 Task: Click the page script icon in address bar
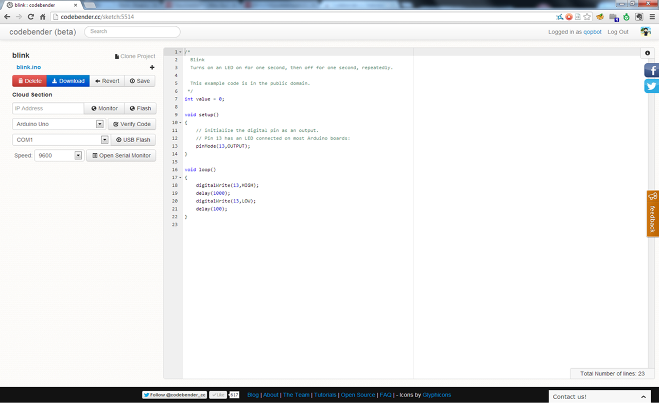[x=578, y=17]
